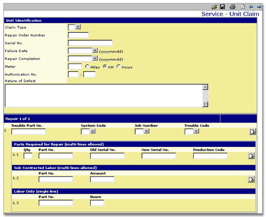Click add-line icon in Parts Required row

(251, 156)
